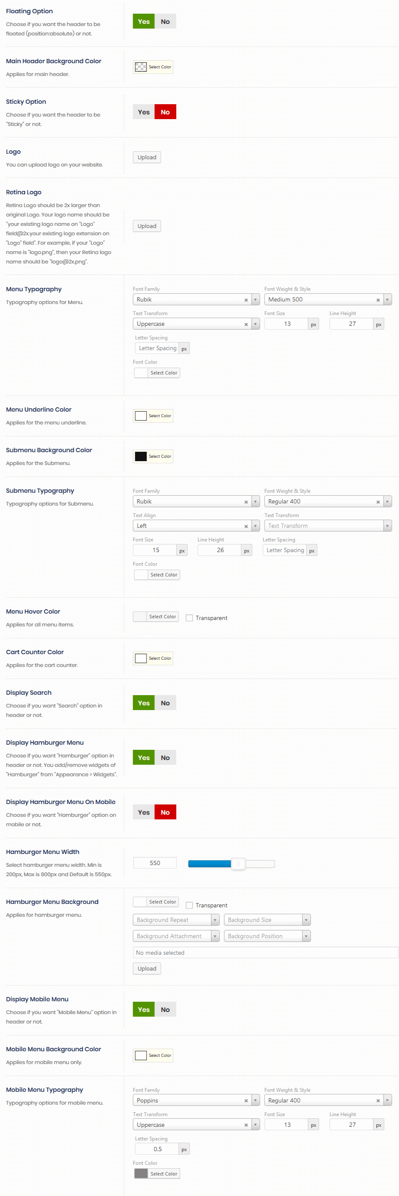Expand Submenu Typography Text Transform dropdown
This screenshot has width=399, height=1196.
point(328,526)
